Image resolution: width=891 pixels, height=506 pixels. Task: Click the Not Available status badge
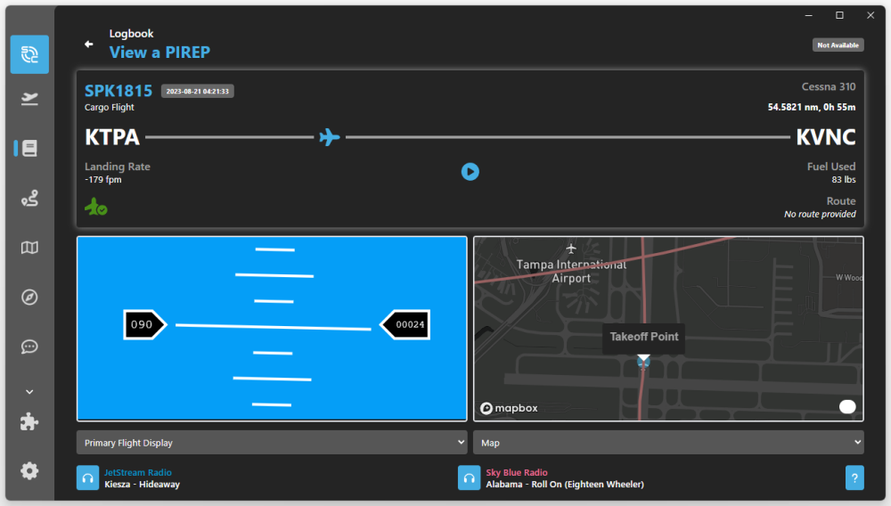[838, 45]
